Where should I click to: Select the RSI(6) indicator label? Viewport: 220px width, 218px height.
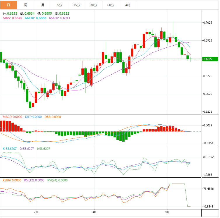click(12, 180)
